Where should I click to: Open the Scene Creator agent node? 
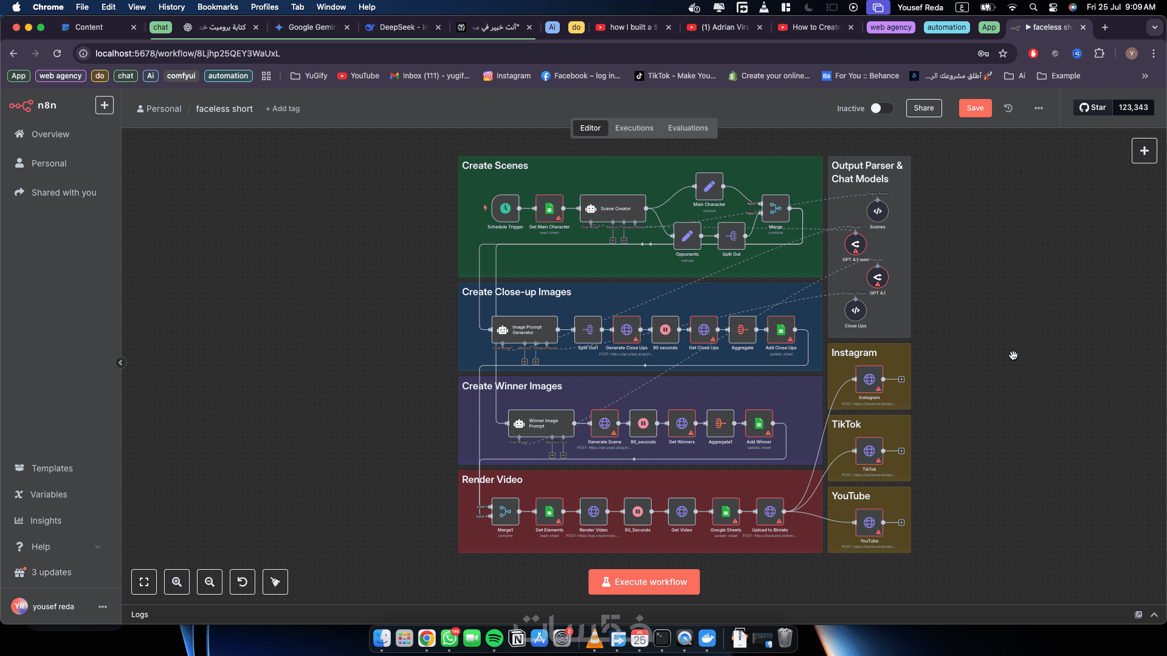(x=612, y=208)
